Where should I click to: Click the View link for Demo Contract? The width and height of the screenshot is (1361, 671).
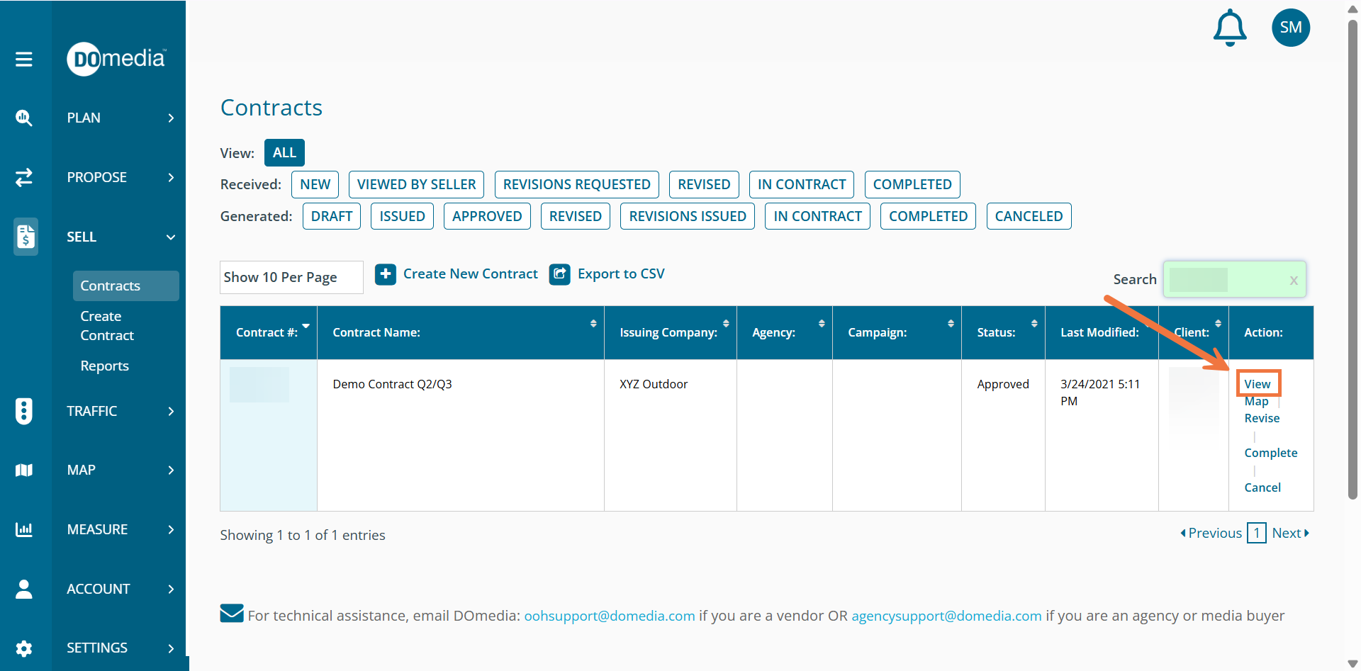tap(1257, 384)
